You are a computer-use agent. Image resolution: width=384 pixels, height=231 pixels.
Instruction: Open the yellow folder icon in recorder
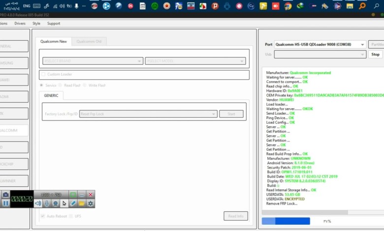[82, 203]
